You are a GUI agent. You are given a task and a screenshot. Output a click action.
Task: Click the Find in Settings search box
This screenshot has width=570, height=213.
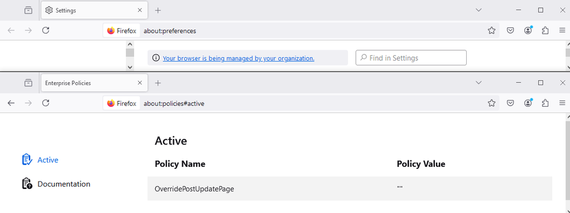(x=411, y=58)
